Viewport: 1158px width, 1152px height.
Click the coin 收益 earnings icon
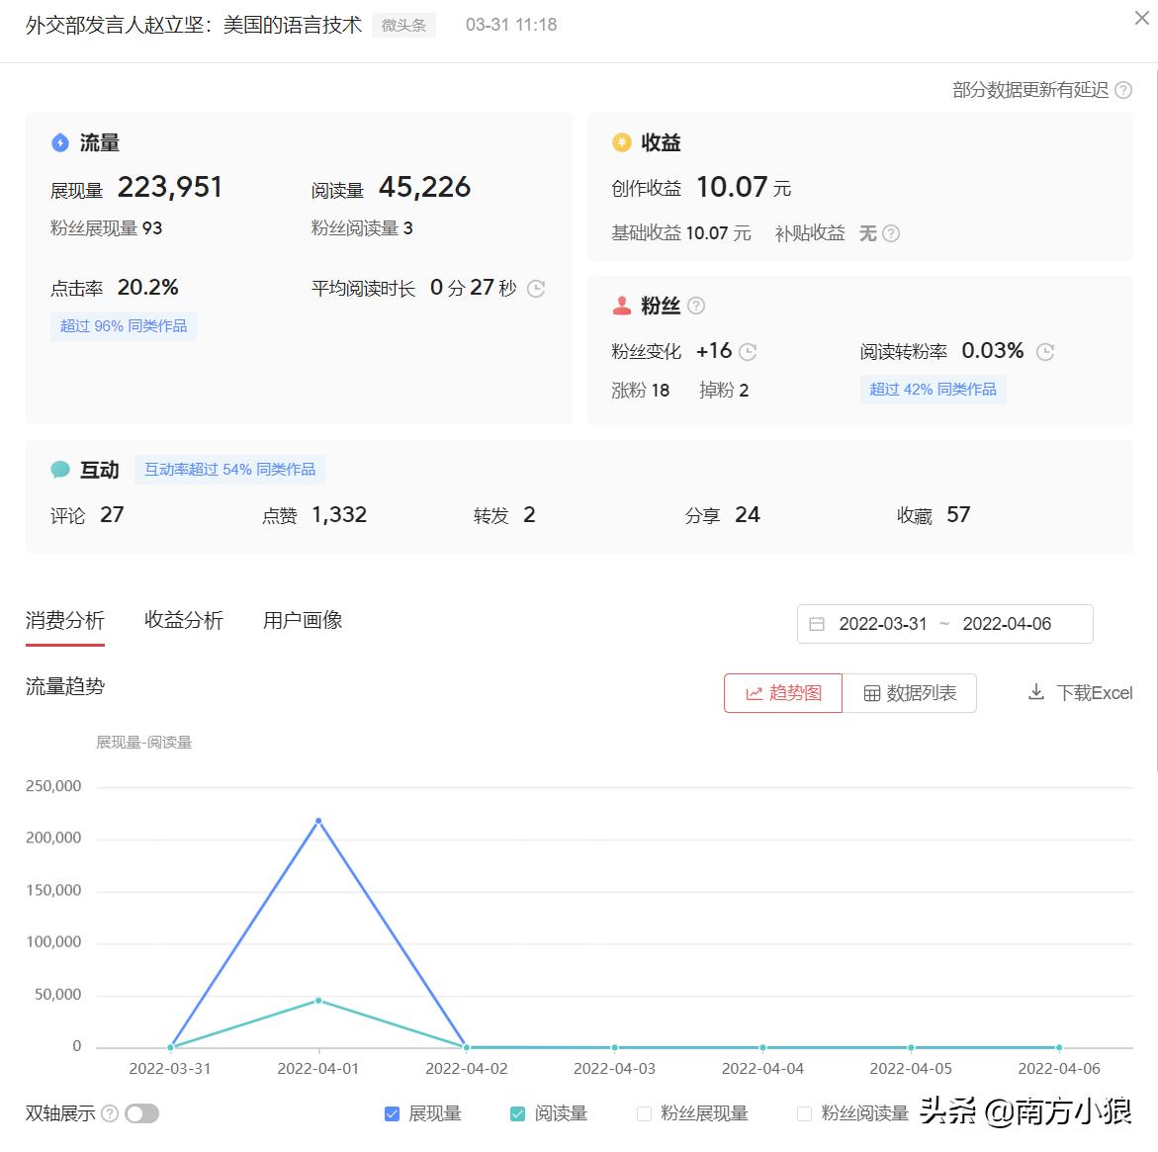(x=621, y=142)
